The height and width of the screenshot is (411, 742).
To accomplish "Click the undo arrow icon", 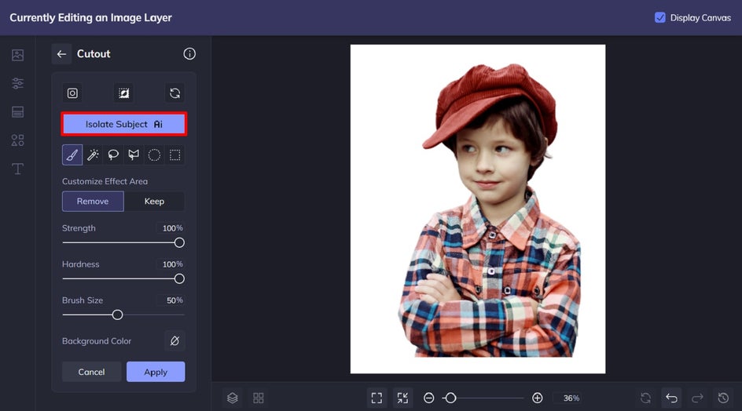I will coord(671,398).
